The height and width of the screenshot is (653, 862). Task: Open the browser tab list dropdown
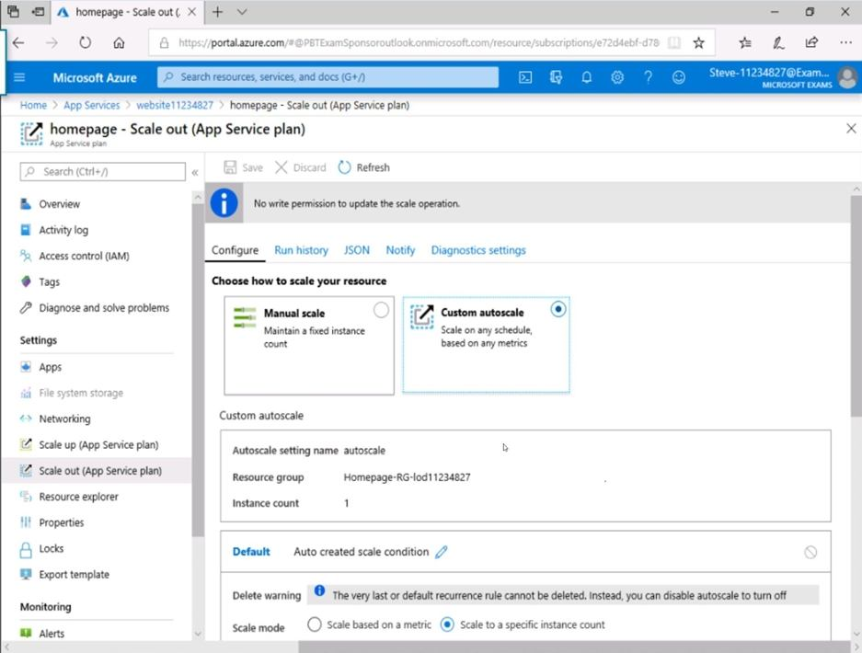[x=242, y=12]
